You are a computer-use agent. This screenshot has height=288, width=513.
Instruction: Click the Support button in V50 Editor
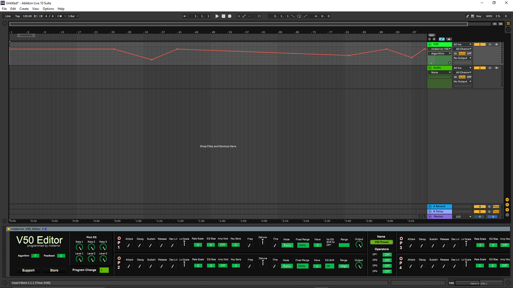[28, 270]
